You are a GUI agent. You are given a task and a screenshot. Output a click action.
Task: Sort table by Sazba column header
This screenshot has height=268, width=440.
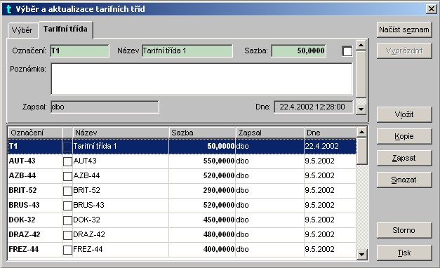click(202, 133)
